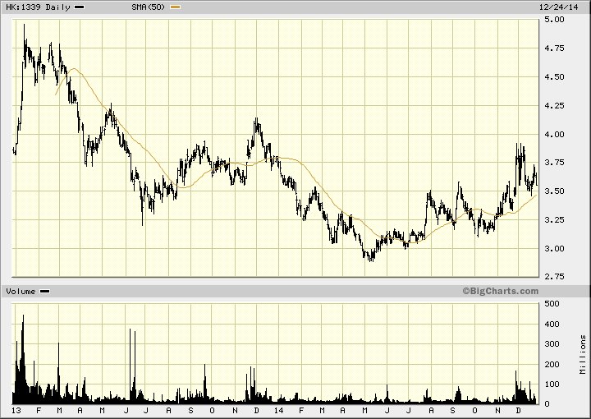Click the vertical Millions axis label
This screenshot has width=591, height=419.
pyautogui.click(x=582, y=353)
